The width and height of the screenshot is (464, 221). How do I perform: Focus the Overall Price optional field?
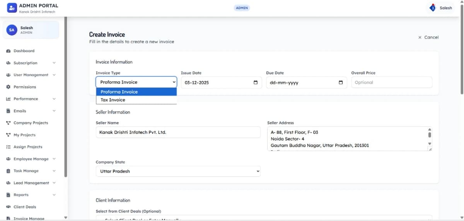tap(392, 82)
